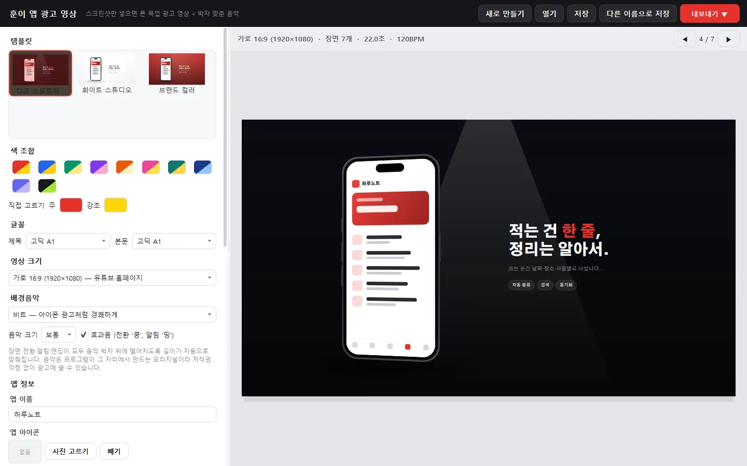The image size is (747, 466).
Task: Pick the pink and yellow color combination
Action: (x=151, y=167)
